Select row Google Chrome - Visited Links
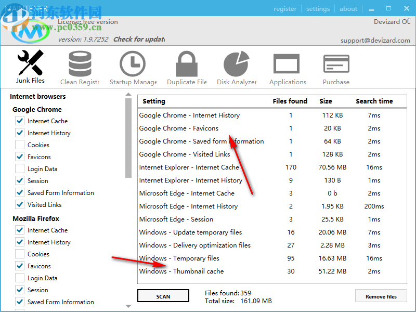416x312 pixels. tap(272, 154)
